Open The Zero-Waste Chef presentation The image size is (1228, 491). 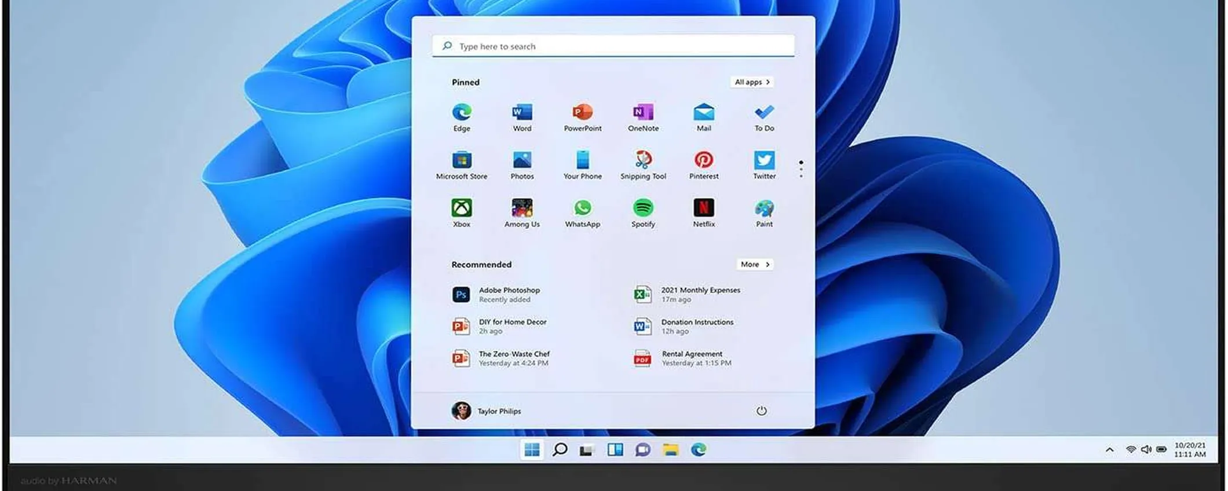click(x=500, y=358)
